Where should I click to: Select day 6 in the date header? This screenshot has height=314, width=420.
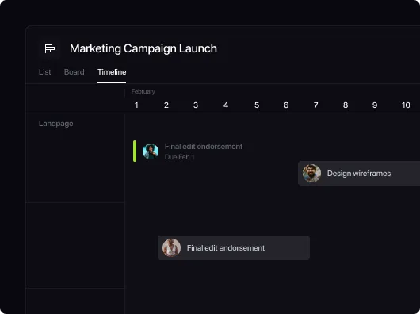pos(286,105)
